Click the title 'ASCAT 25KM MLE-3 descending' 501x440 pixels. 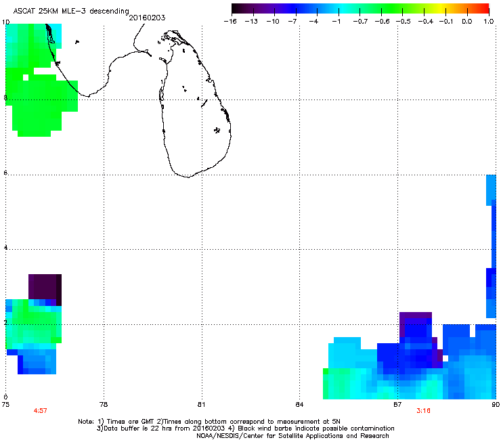pyautogui.click(x=71, y=11)
